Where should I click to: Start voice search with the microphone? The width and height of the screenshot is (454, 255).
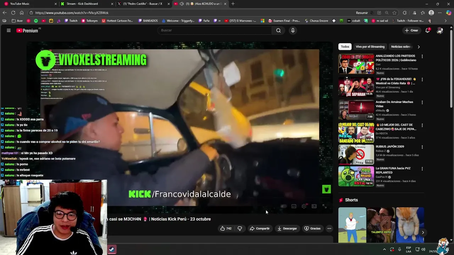click(x=293, y=30)
